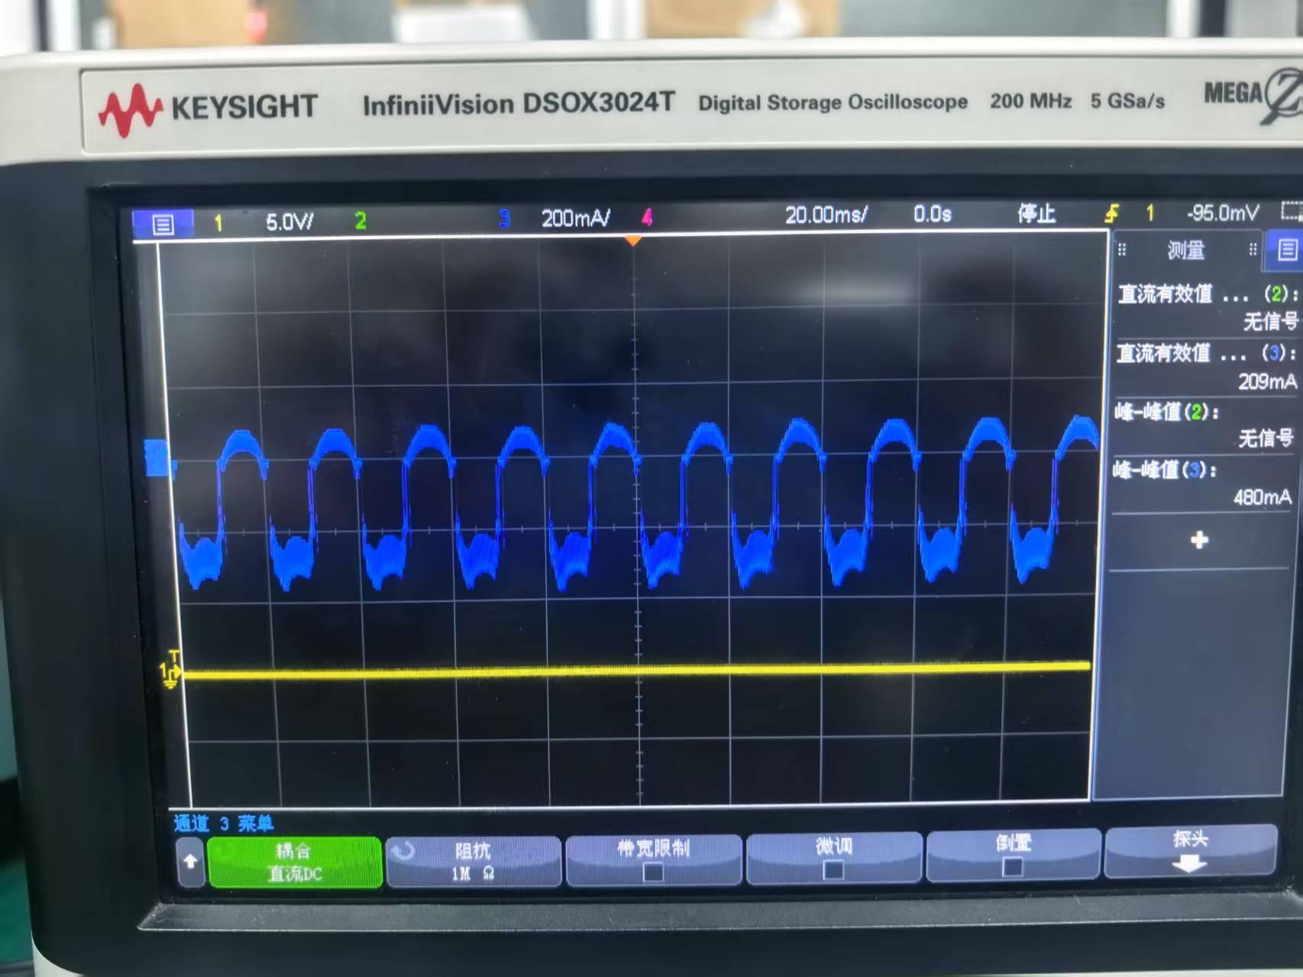Select the 直流有效值 (3) 209mA measurement
The height and width of the screenshot is (977, 1303).
(x=1206, y=367)
